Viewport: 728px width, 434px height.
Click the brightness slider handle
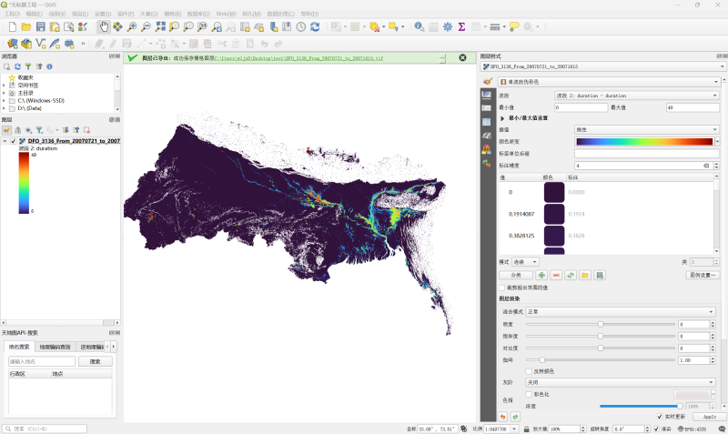coord(601,324)
